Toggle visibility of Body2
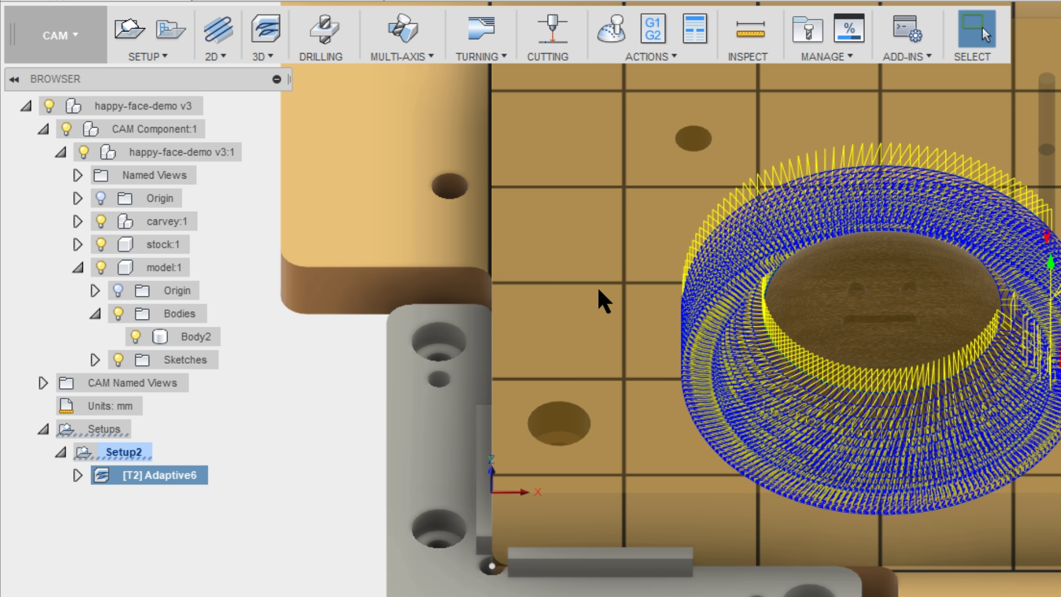Image resolution: width=1061 pixels, height=597 pixels. tap(136, 336)
